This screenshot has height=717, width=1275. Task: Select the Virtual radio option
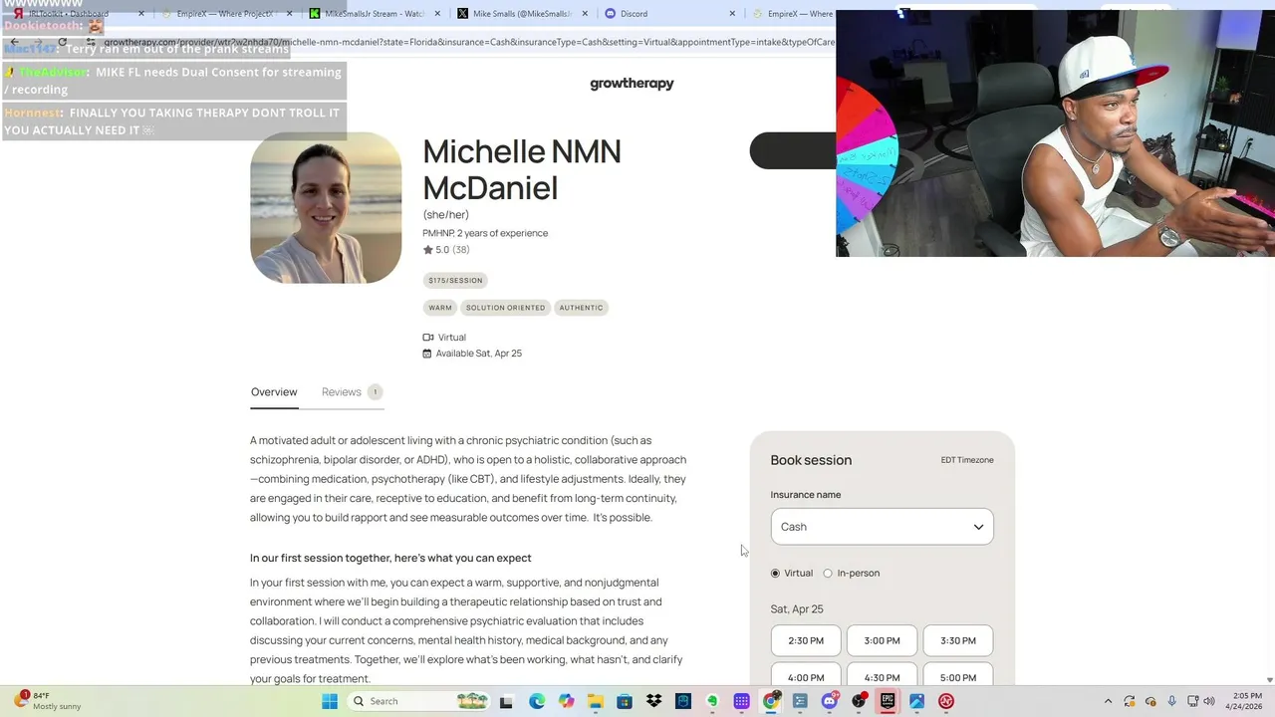[x=775, y=574]
